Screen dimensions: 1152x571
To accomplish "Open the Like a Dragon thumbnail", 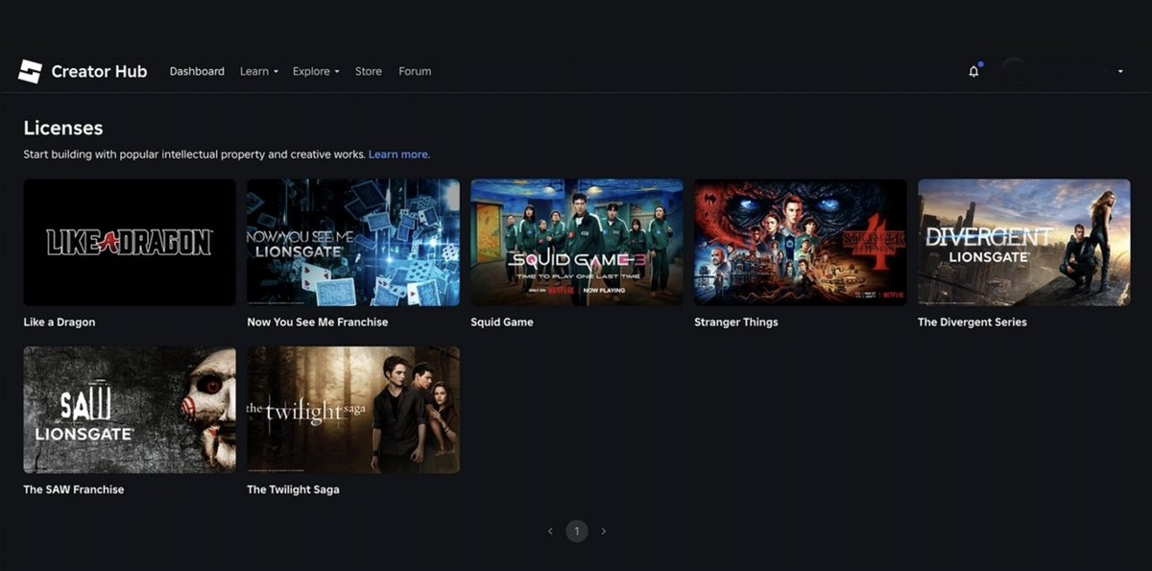I will (130, 242).
